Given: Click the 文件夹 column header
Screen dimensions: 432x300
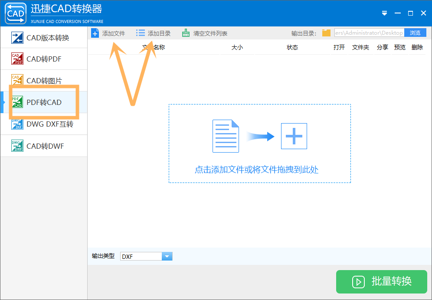Looking at the screenshot, I should click(360, 47).
